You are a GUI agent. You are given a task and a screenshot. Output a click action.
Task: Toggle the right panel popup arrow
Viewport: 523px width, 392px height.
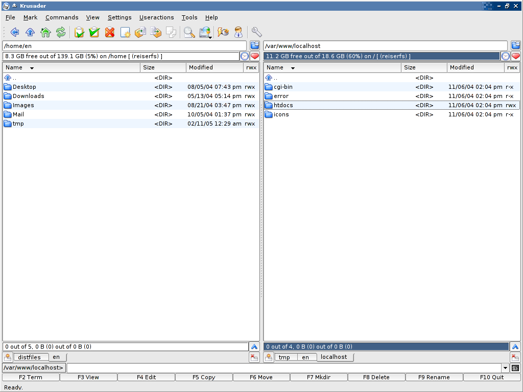pos(515,347)
